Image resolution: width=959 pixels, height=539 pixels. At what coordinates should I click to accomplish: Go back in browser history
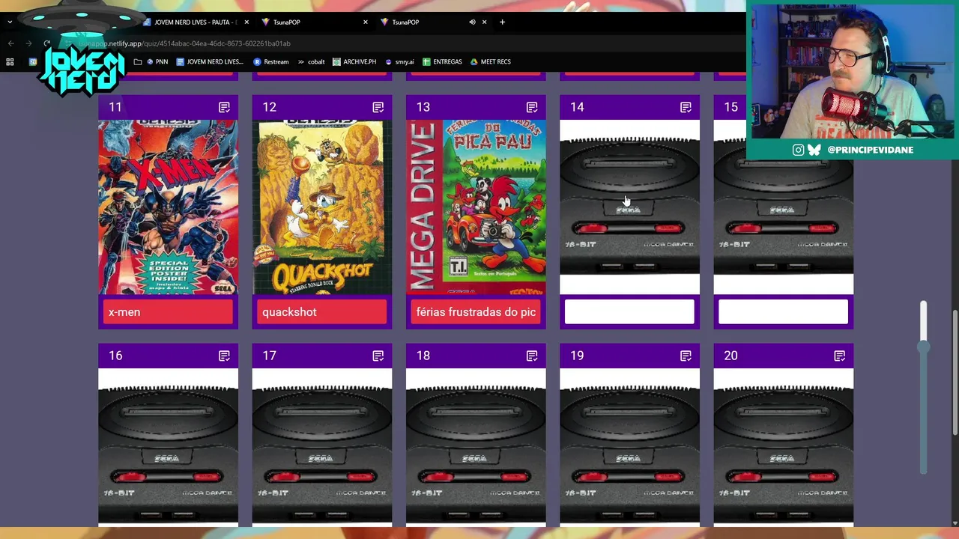(x=10, y=43)
